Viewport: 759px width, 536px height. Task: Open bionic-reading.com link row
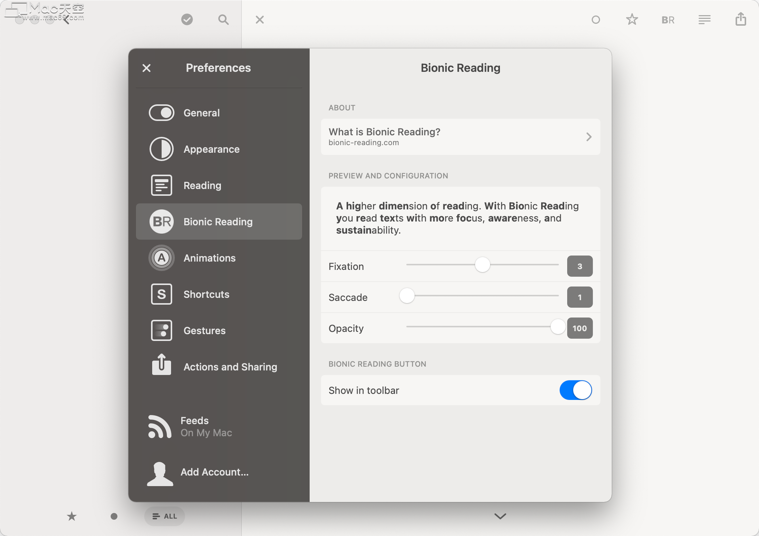point(461,137)
